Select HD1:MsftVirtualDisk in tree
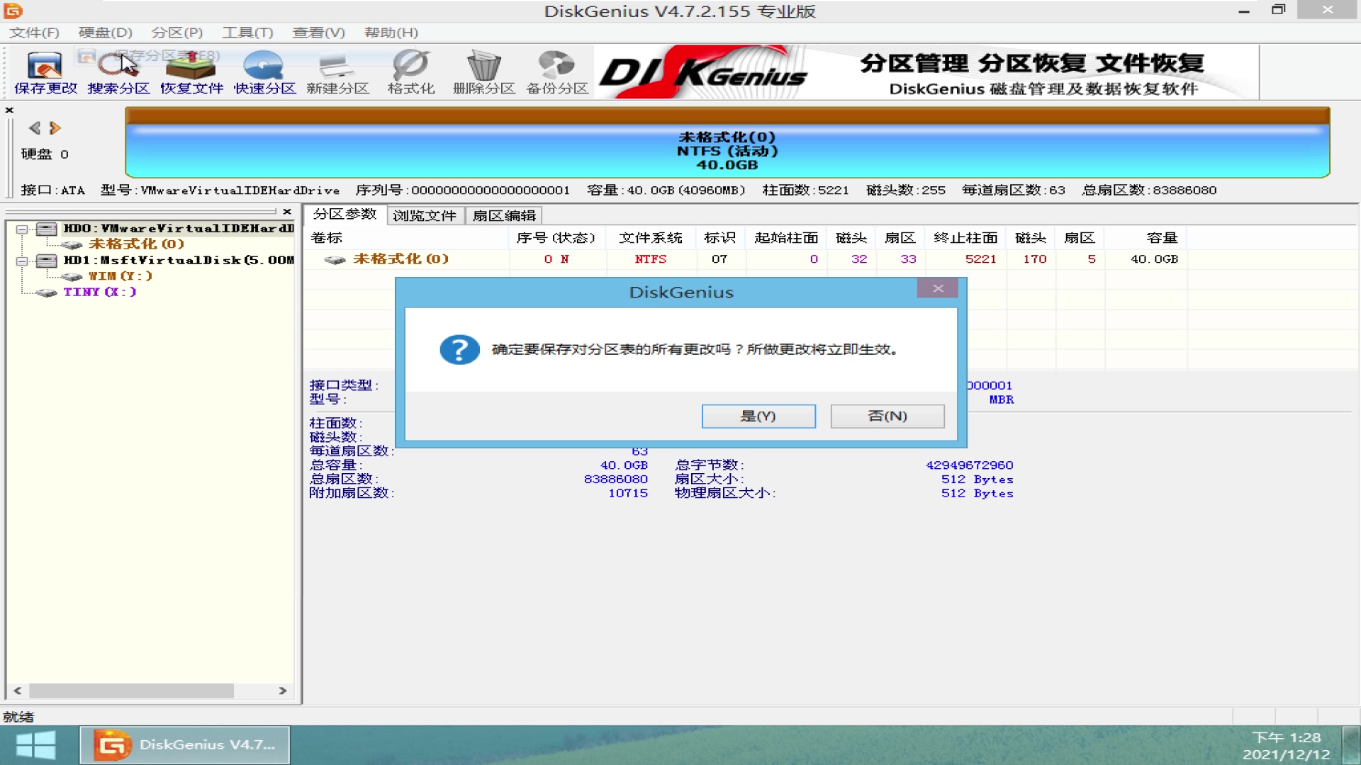The image size is (1361, 765). (x=179, y=260)
